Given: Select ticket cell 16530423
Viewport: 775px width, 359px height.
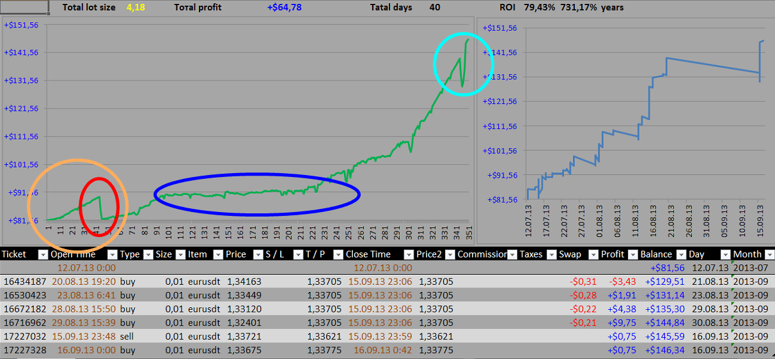Looking at the screenshot, I should pyautogui.click(x=24, y=295).
